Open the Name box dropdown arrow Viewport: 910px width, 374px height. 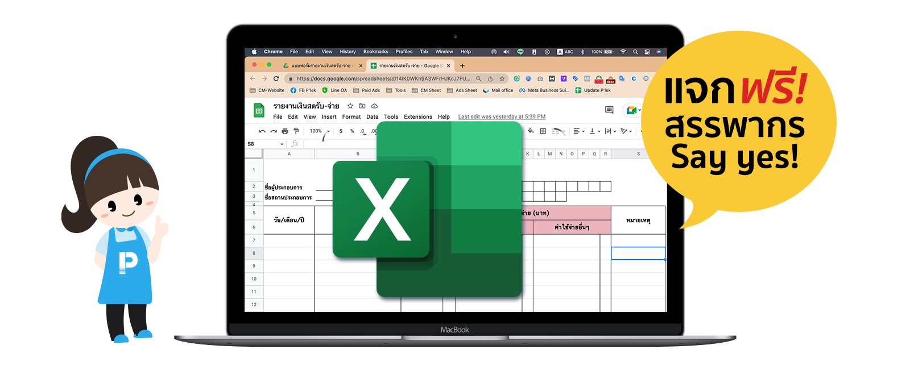(282, 144)
